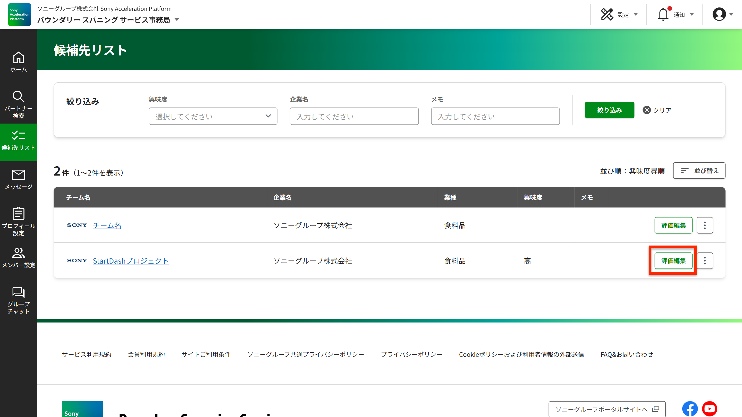Click 評価編集 for the StartDashプロジェクト row
The height and width of the screenshot is (417, 742).
[673, 260]
